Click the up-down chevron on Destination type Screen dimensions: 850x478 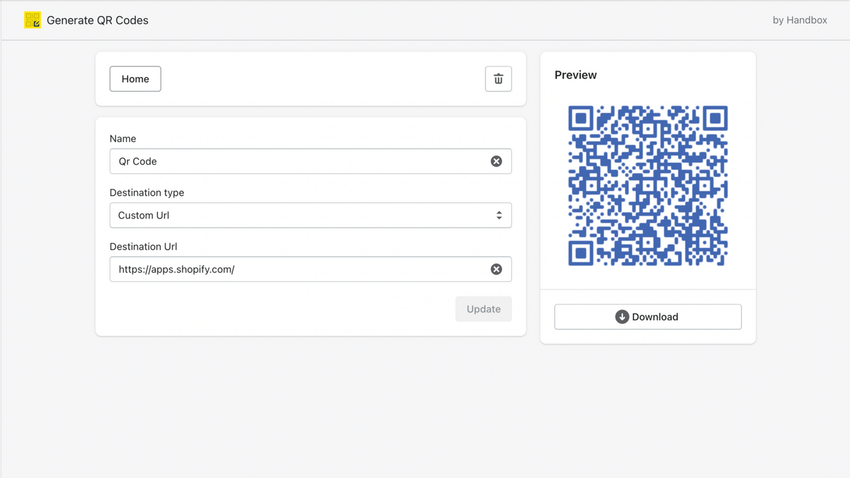(499, 215)
